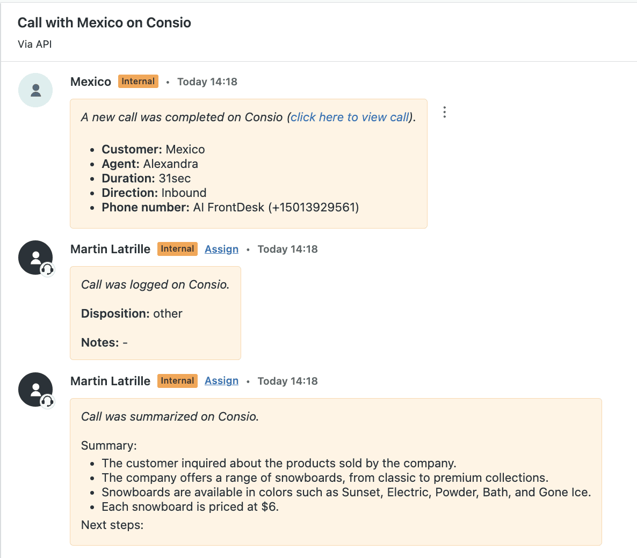Click the Internal badge on the call logged note
Viewport: 637px width, 558px height.
click(x=177, y=249)
